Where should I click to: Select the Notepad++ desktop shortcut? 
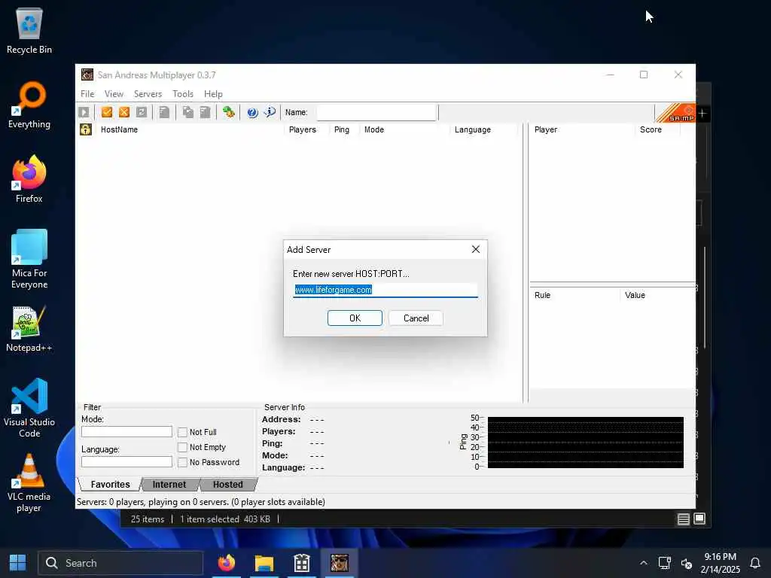(29, 329)
